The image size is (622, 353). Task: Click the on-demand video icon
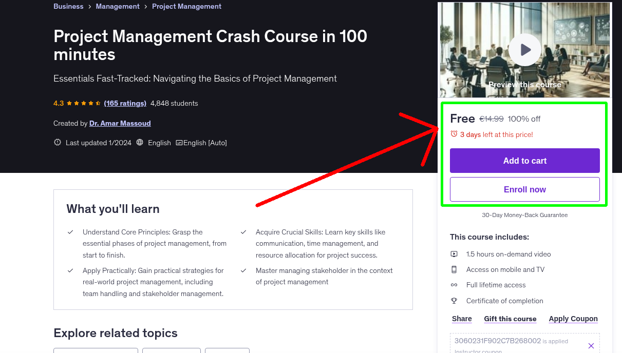454,253
